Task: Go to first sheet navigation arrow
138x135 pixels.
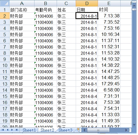Action: coord(3,130)
